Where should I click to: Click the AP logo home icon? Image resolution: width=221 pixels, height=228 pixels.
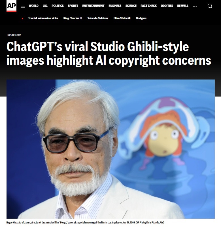(11, 6)
